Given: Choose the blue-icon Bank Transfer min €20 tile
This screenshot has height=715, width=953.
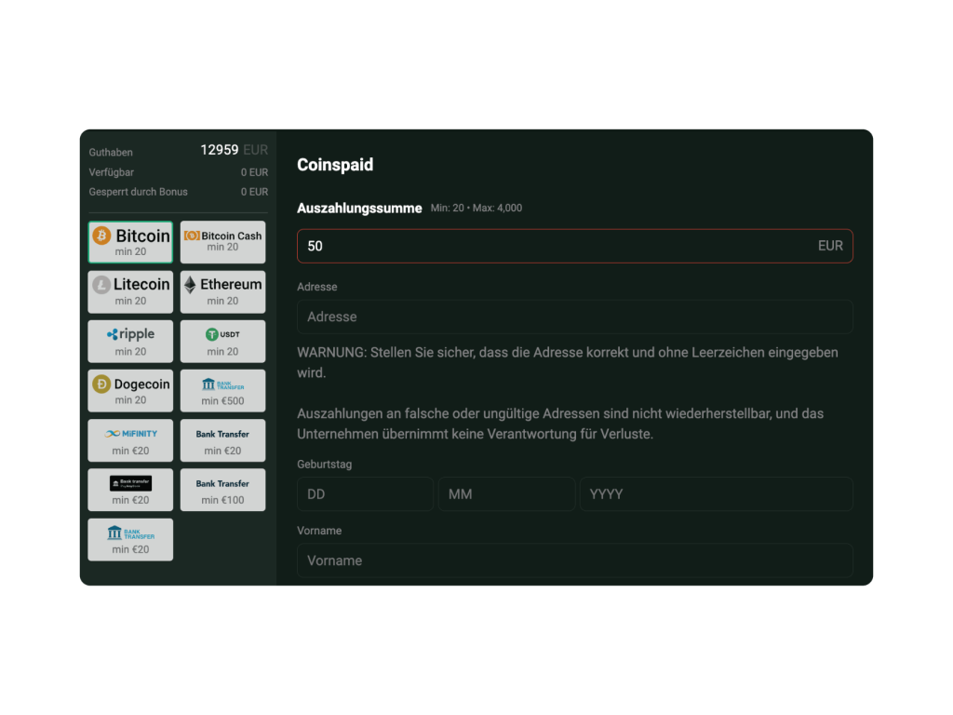Looking at the screenshot, I should click(x=130, y=539).
